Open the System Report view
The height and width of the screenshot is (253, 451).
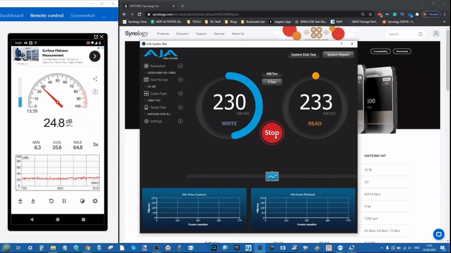pos(338,55)
